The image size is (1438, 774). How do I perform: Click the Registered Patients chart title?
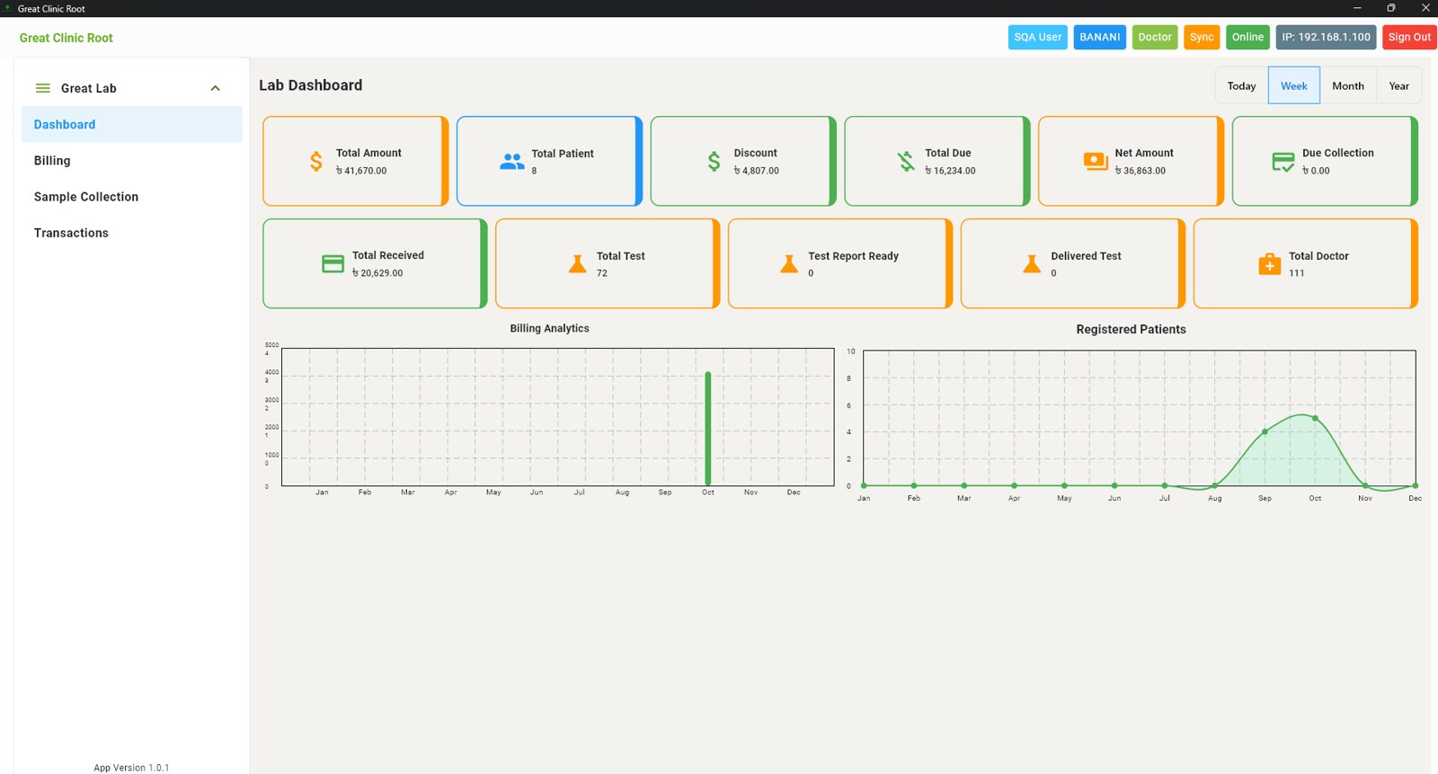pyautogui.click(x=1132, y=329)
